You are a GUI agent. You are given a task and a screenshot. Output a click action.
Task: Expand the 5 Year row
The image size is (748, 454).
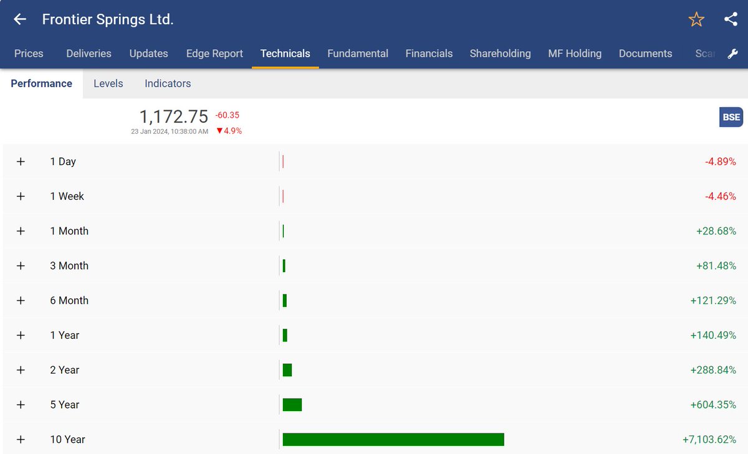tap(21, 405)
